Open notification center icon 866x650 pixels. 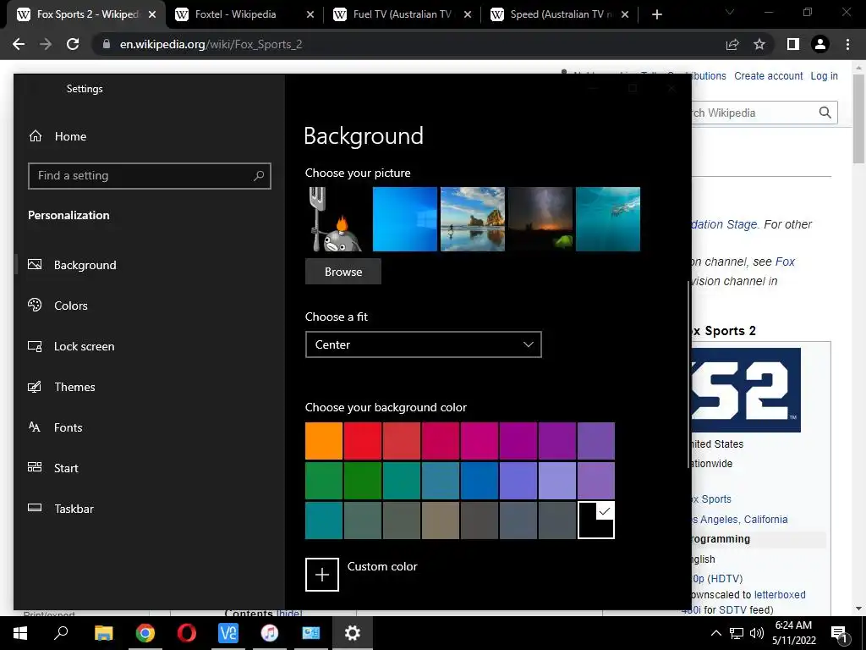pyautogui.click(x=839, y=633)
